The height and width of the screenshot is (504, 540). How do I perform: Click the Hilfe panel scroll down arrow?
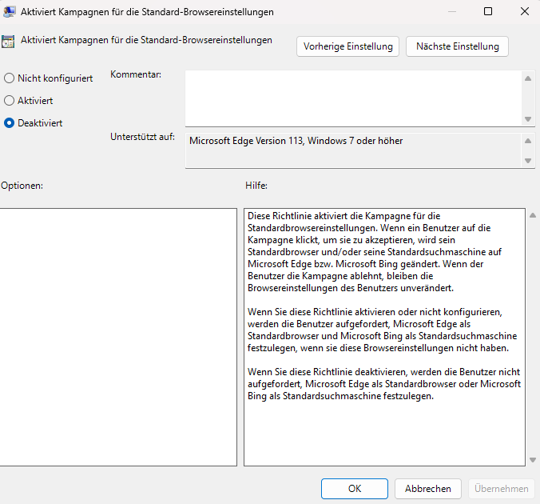533,460
